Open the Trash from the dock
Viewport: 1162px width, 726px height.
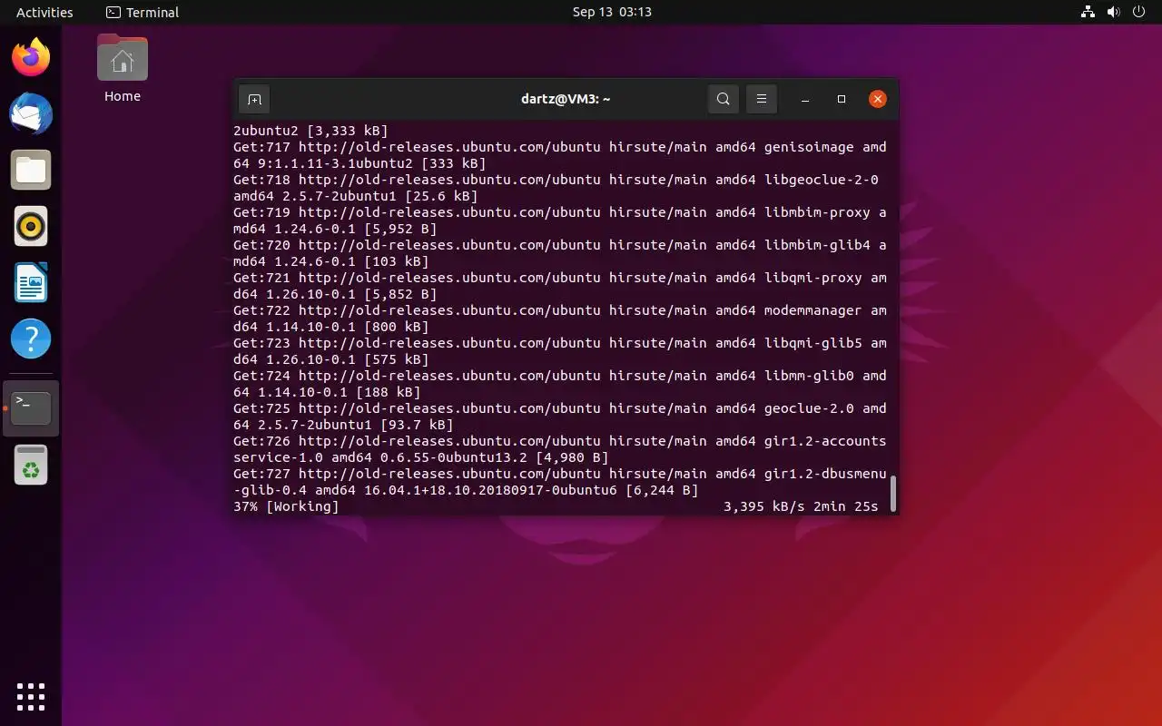tap(31, 465)
